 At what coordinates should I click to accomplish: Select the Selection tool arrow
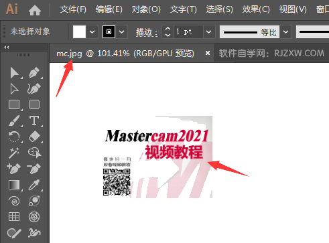14,73
